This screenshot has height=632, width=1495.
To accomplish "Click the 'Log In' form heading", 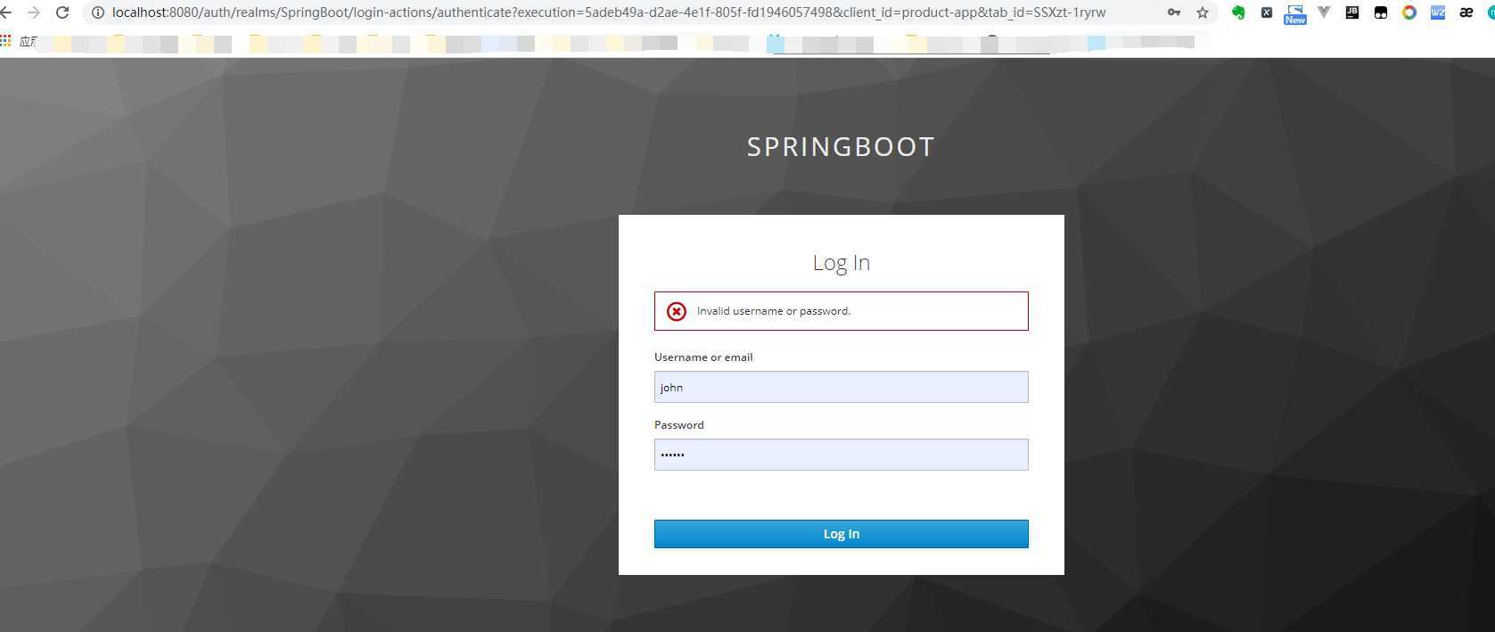I will 841,263.
